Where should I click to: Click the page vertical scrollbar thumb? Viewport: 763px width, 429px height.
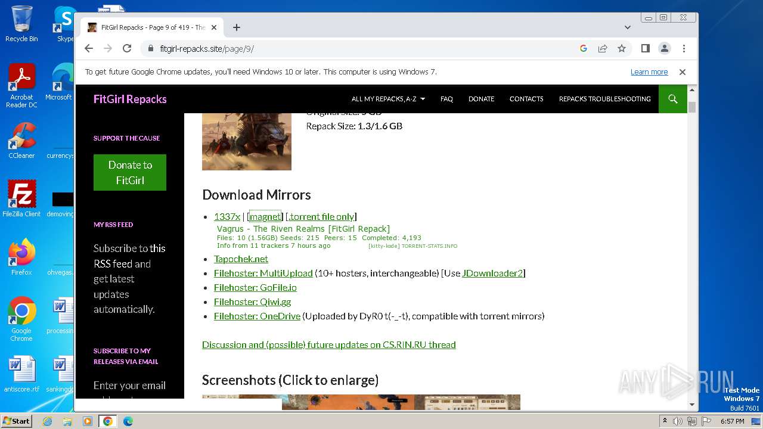click(692, 107)
